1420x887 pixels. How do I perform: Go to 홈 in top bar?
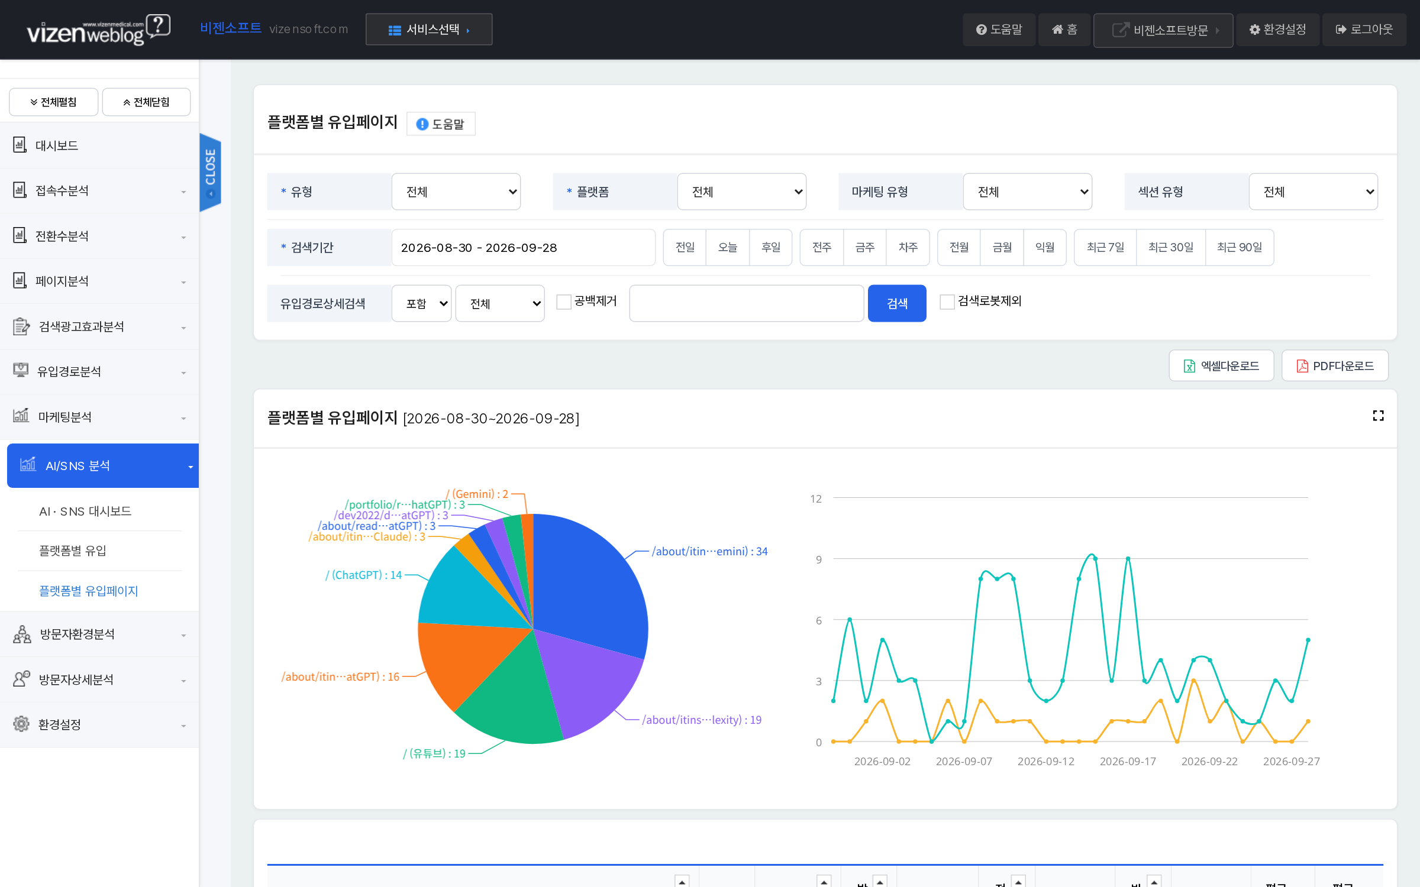click(1064, 30)
